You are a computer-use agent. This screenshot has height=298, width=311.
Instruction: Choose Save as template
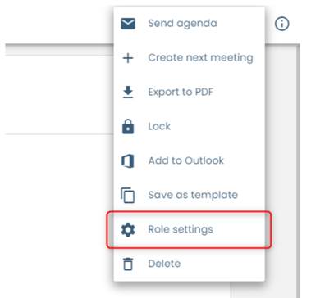tap(193, 195)
